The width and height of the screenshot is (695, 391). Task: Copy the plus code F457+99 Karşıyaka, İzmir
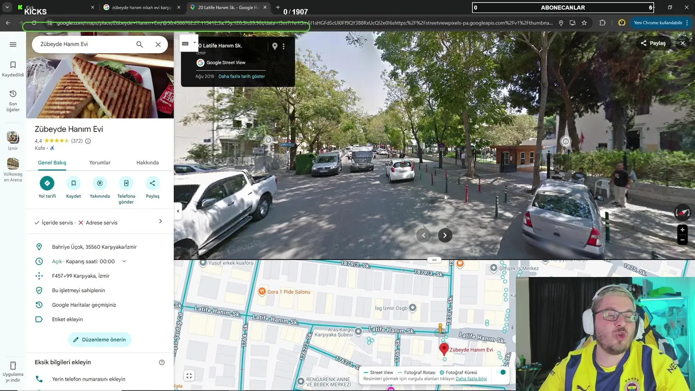click(81, 276)
